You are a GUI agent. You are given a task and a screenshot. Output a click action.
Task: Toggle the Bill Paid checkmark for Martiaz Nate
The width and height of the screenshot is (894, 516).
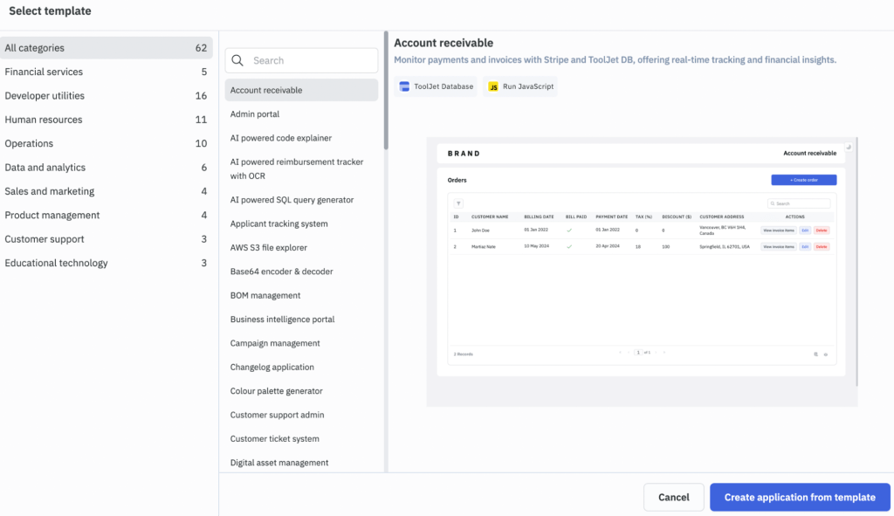tap(569, 247)
